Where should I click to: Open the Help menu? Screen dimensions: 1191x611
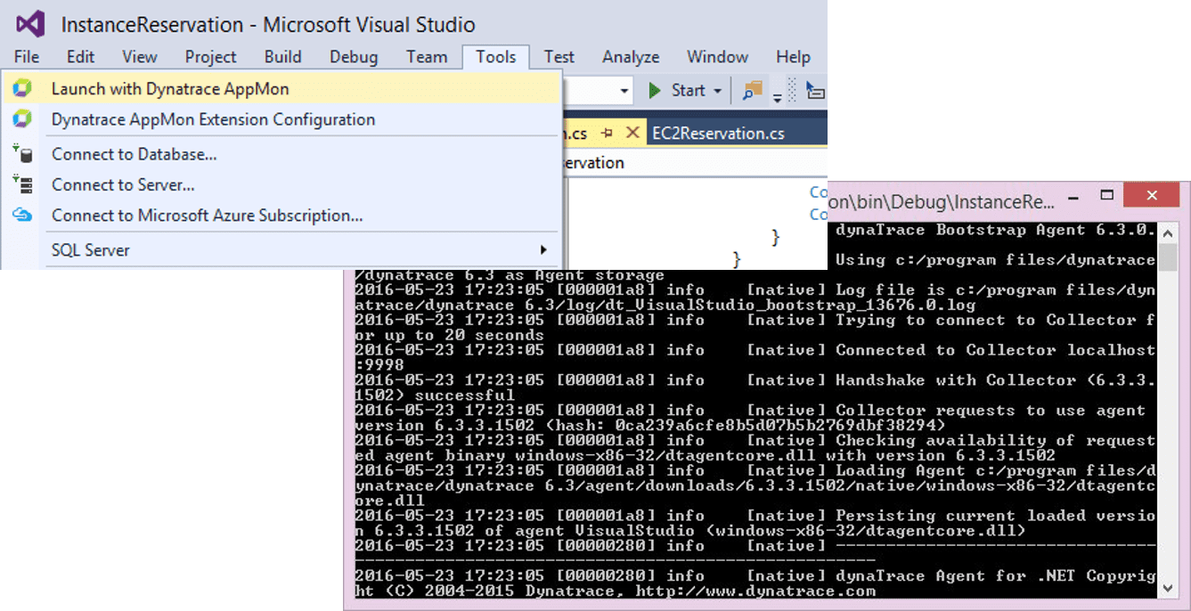point(793,57)
